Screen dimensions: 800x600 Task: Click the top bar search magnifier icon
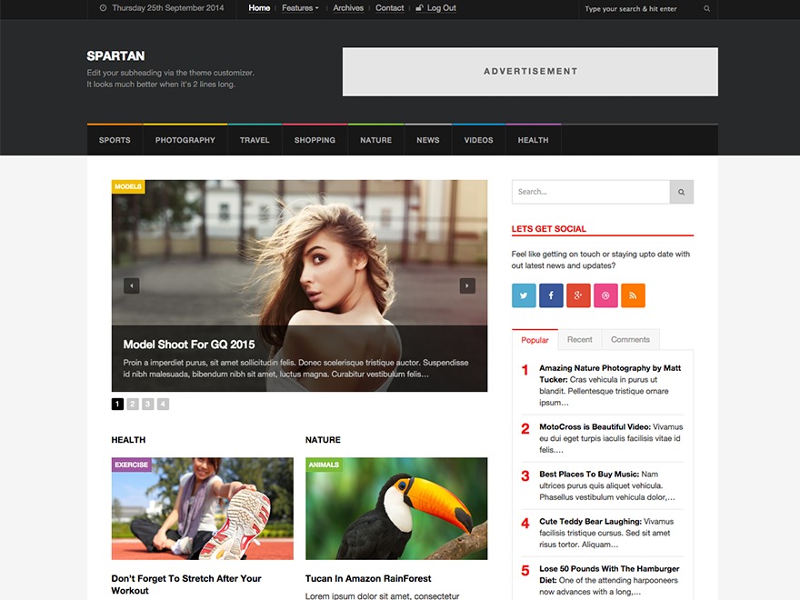click(706, 9)
